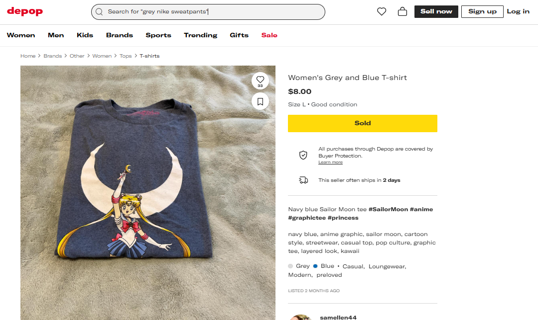Save item with the bookmark icon

(x=260, y=102)
